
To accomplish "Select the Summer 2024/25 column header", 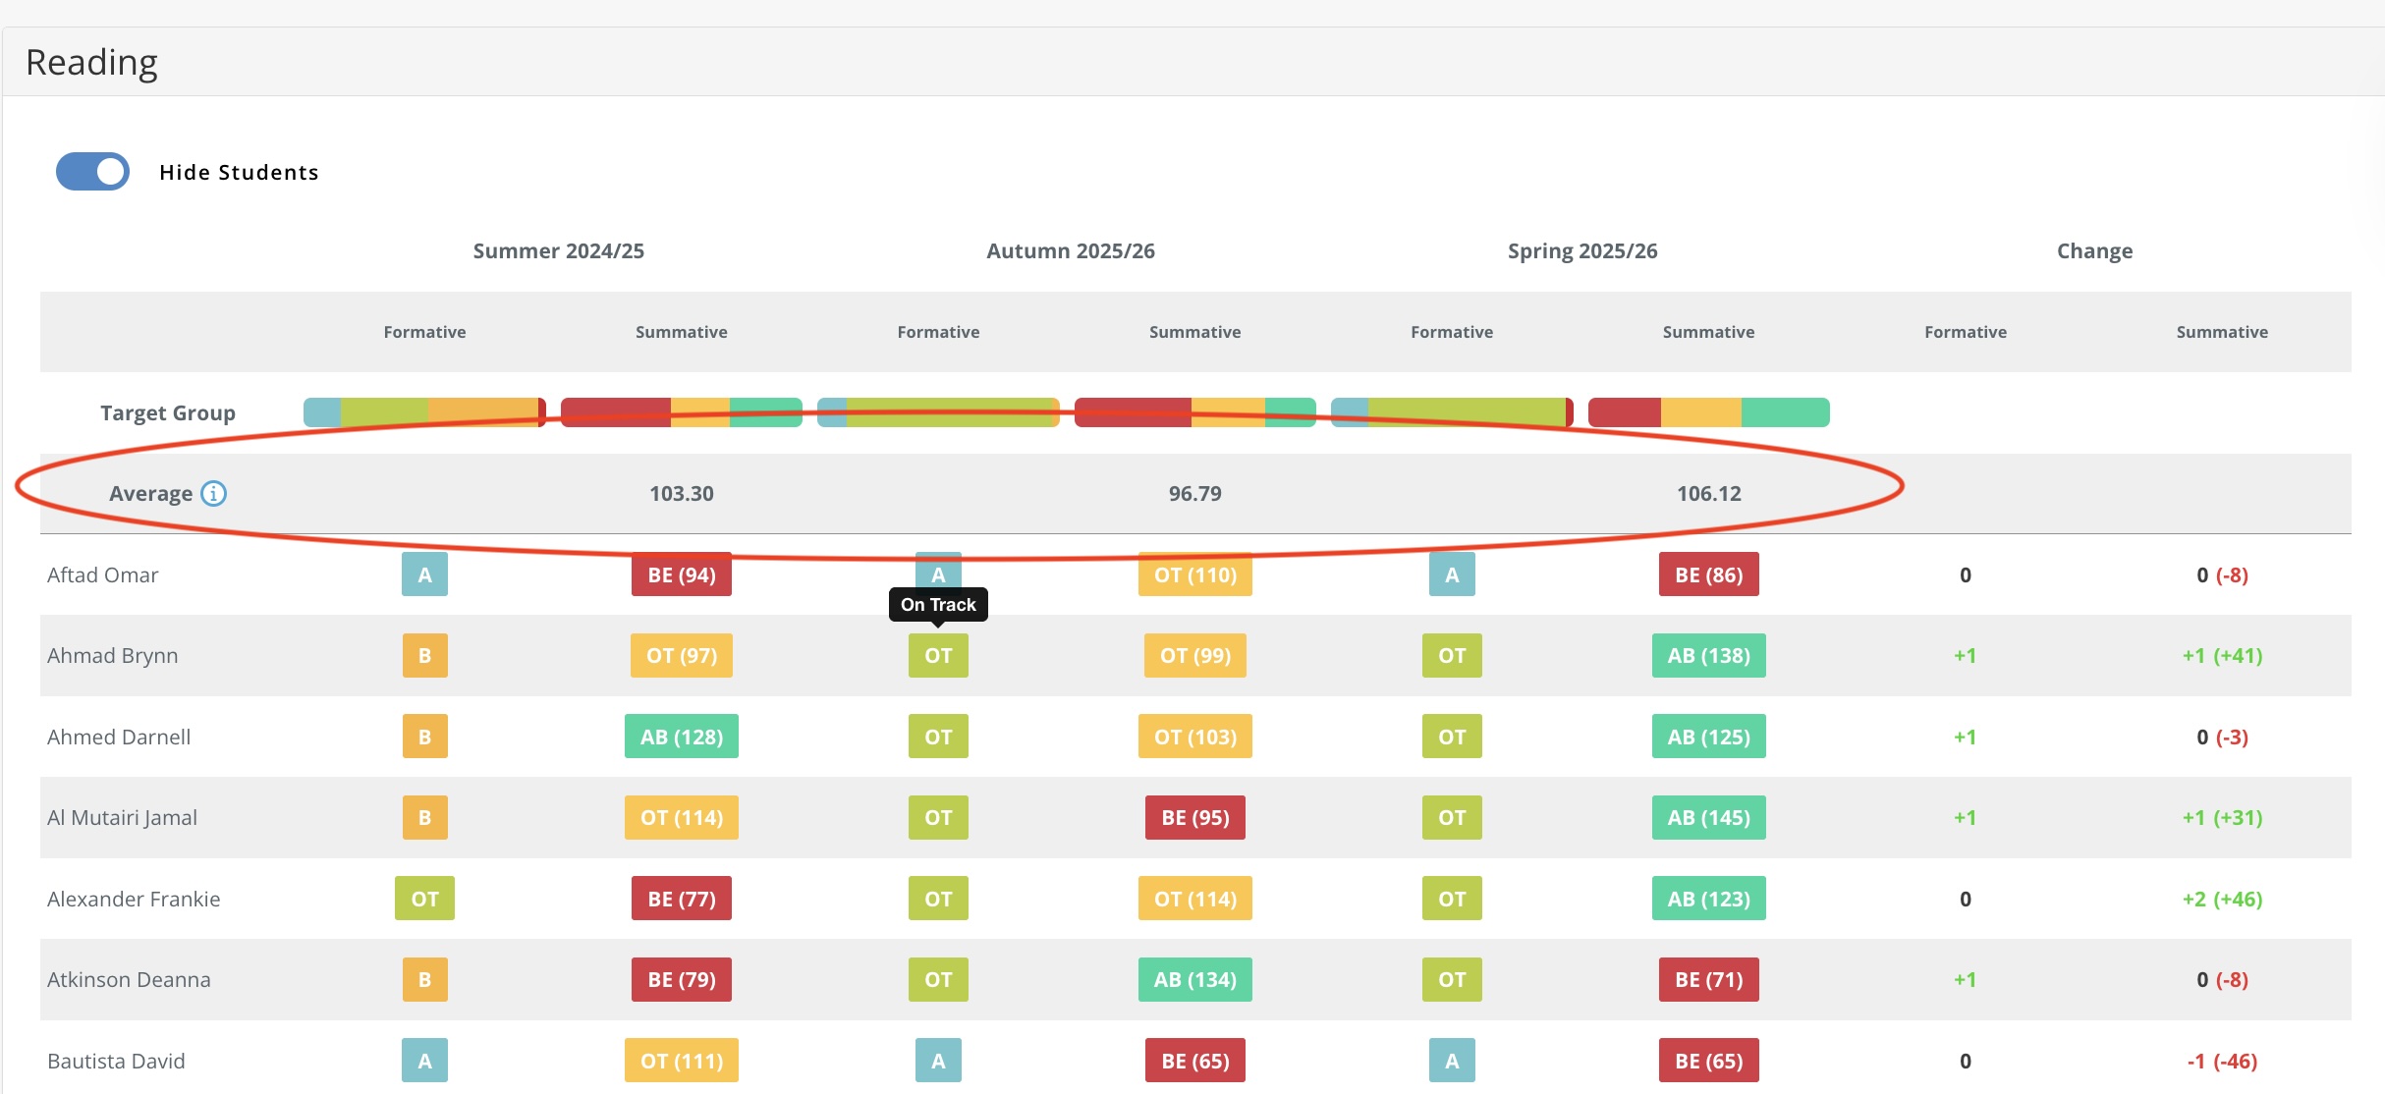I will point(558,251).
